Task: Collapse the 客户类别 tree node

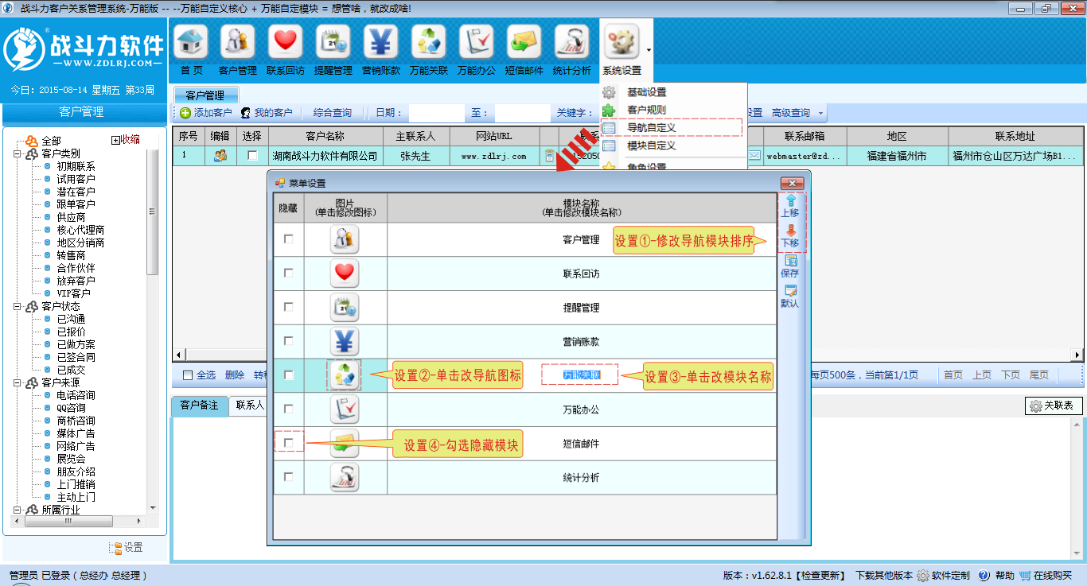Action: click(17, 153)
